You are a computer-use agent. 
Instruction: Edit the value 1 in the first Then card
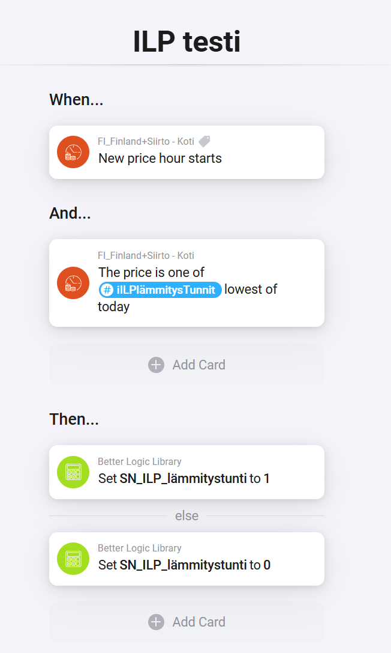pyautogui.click(x=267, y=479)
